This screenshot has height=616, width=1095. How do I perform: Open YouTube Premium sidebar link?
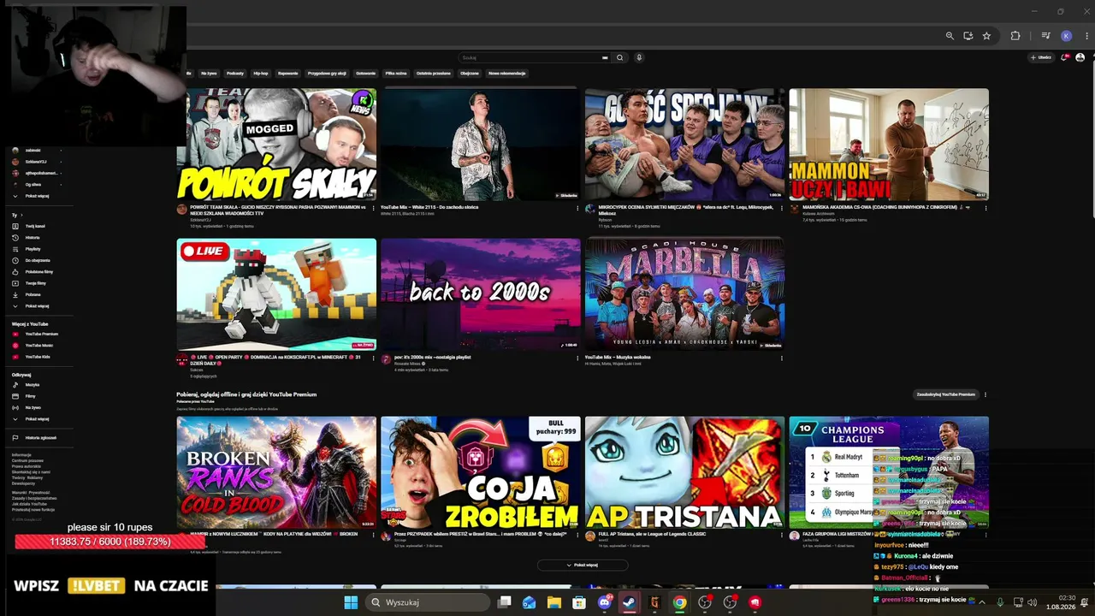(x=36, y=334)
